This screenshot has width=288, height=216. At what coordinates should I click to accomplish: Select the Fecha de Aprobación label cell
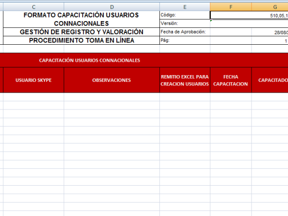[185, 32]
